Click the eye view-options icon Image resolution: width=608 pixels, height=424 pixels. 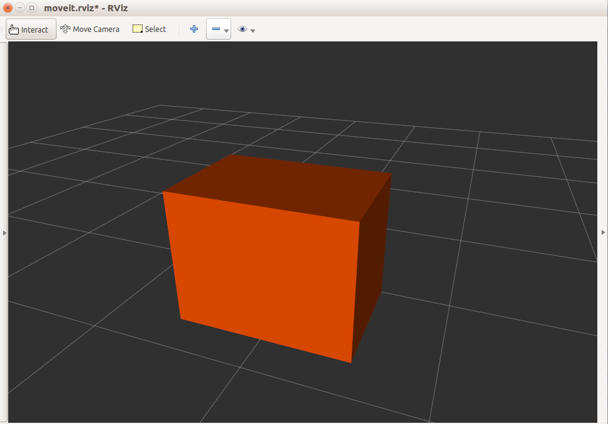tap(242, 29)
